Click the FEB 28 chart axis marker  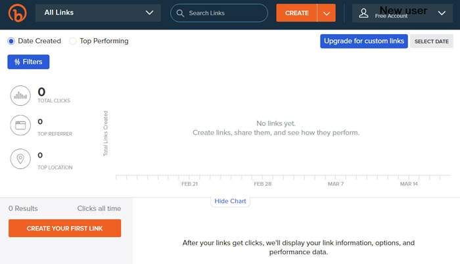click(263, 184)
